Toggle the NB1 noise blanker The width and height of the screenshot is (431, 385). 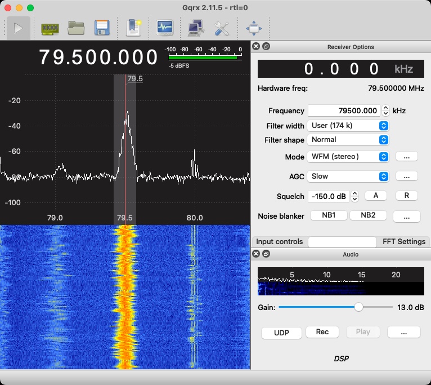click(327, 215)
